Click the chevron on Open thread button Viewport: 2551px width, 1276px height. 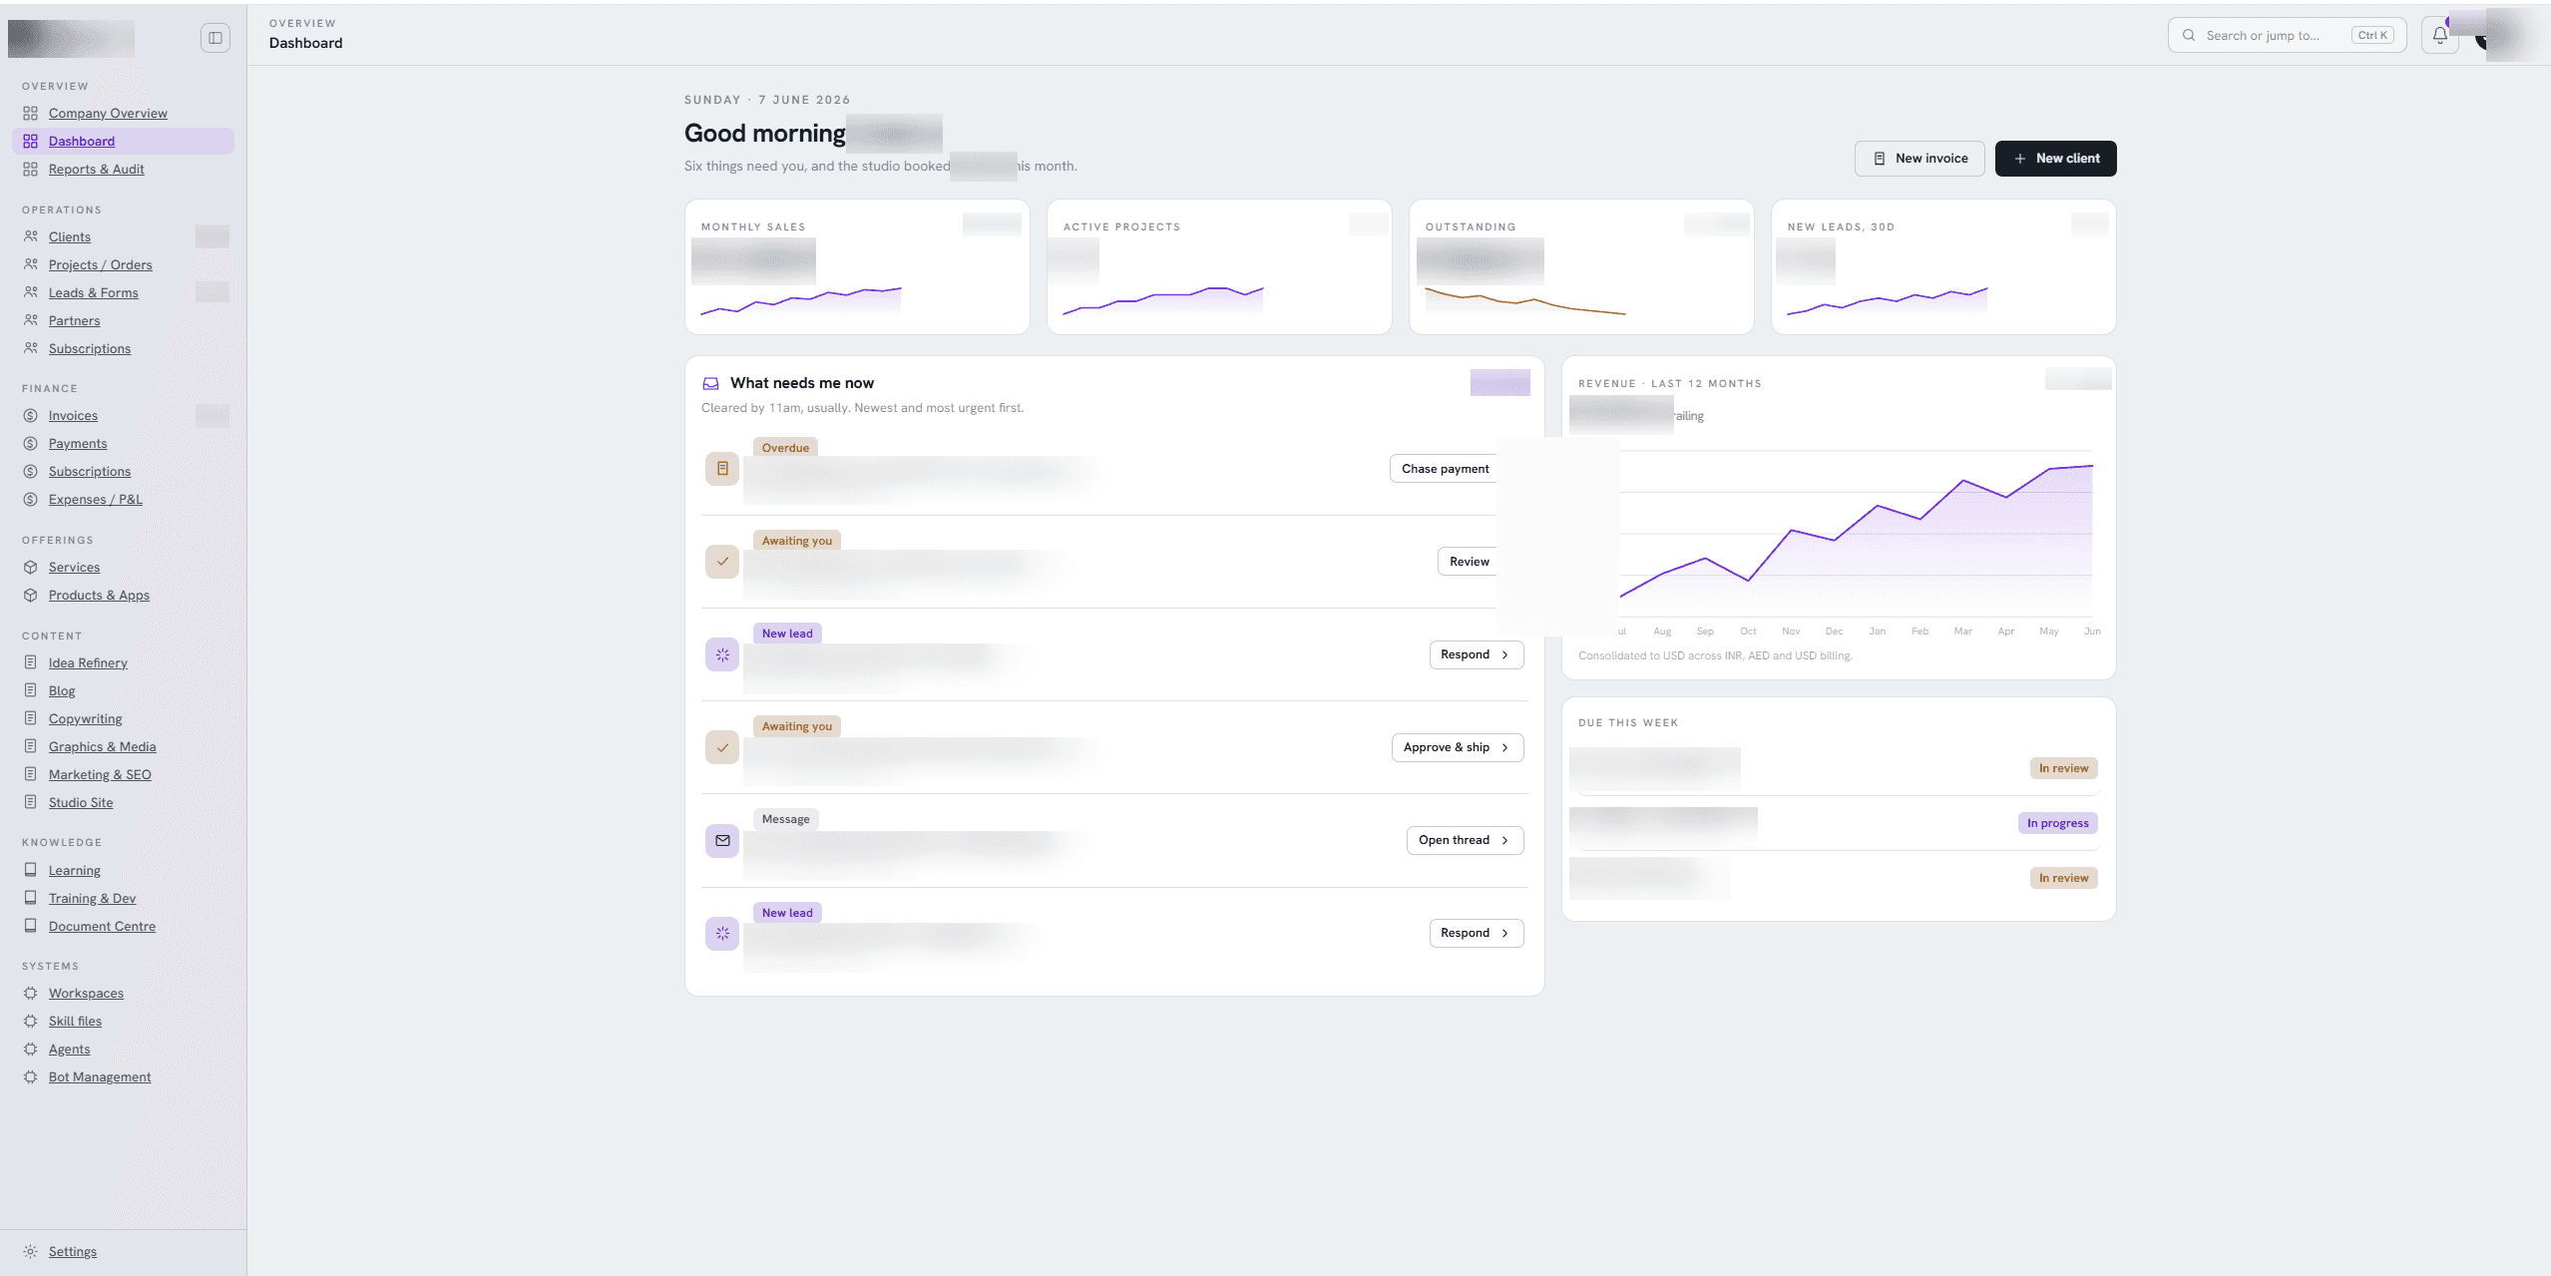(1504, 840)
